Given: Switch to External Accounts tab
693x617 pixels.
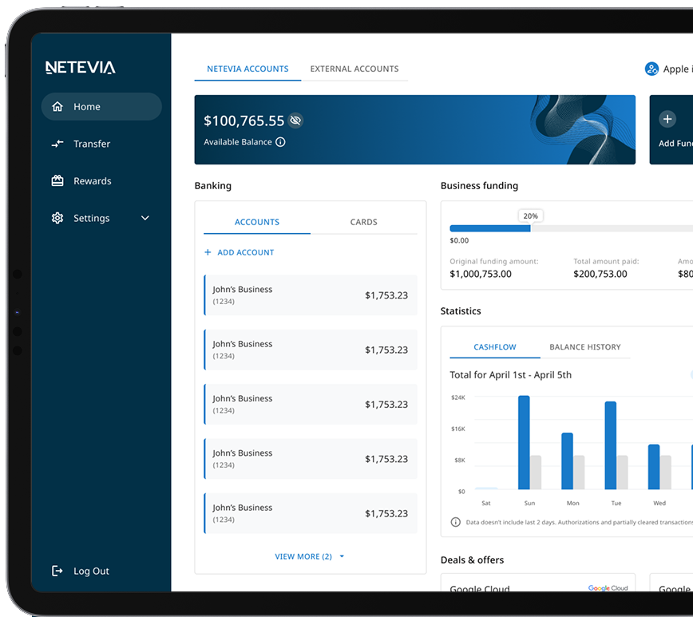Looking at the screenshot, I should [x=354, y=69].
